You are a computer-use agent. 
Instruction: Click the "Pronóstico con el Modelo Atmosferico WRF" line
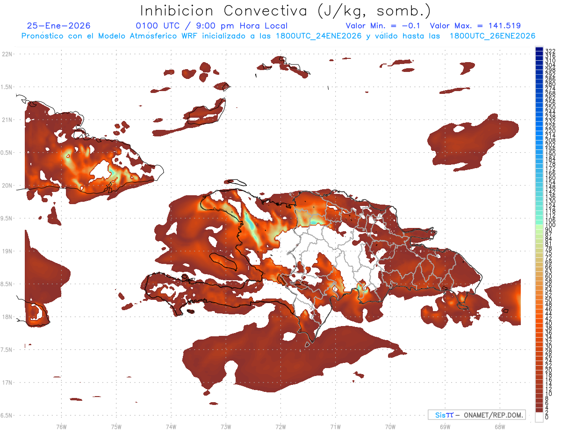[278, 36]
